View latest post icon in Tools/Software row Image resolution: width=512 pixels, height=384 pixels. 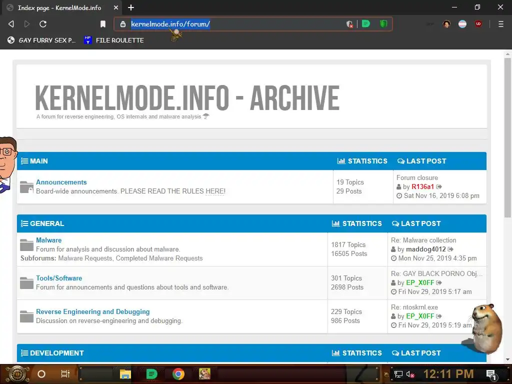(439, 283)
